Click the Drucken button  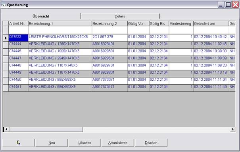point(151,142)
